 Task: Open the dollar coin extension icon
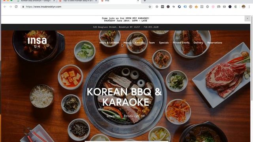pos(191,7)
